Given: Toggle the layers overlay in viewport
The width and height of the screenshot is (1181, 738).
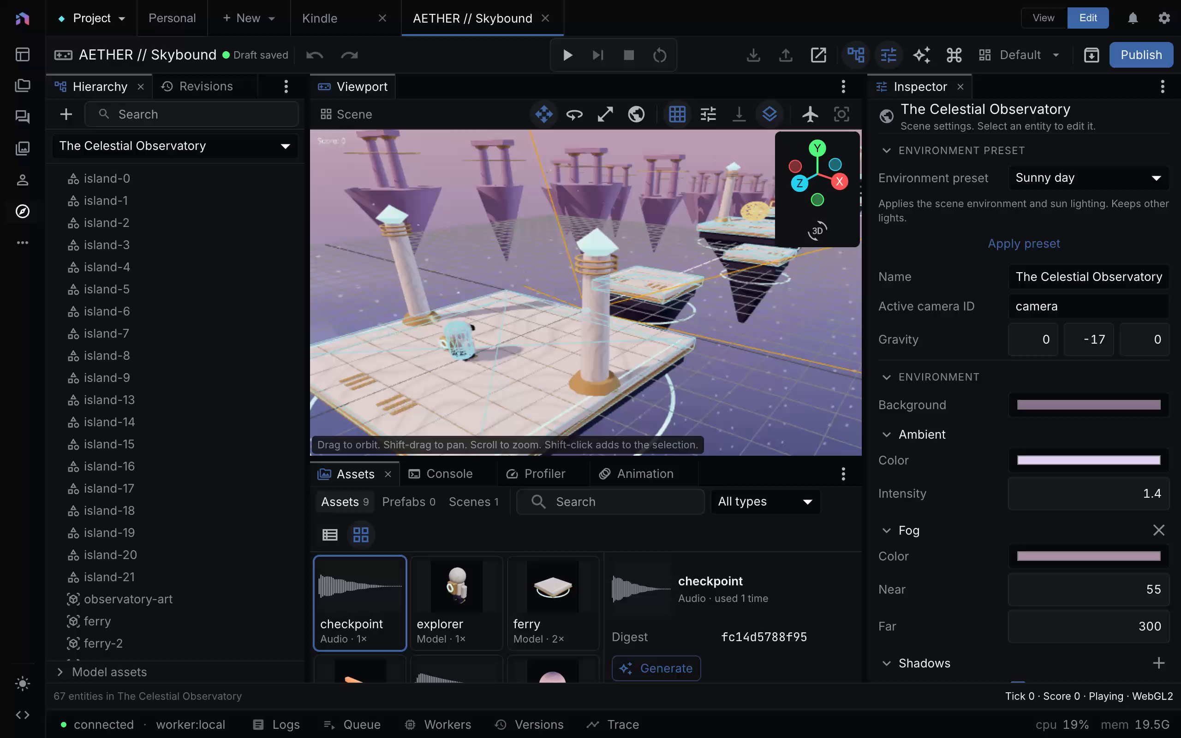Looking at the screenshot, I should pos(769,114).
